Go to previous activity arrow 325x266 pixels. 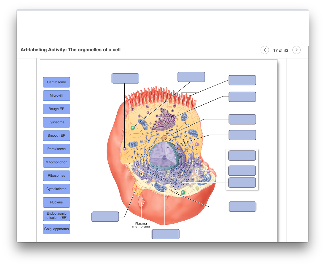pos(264,50)
